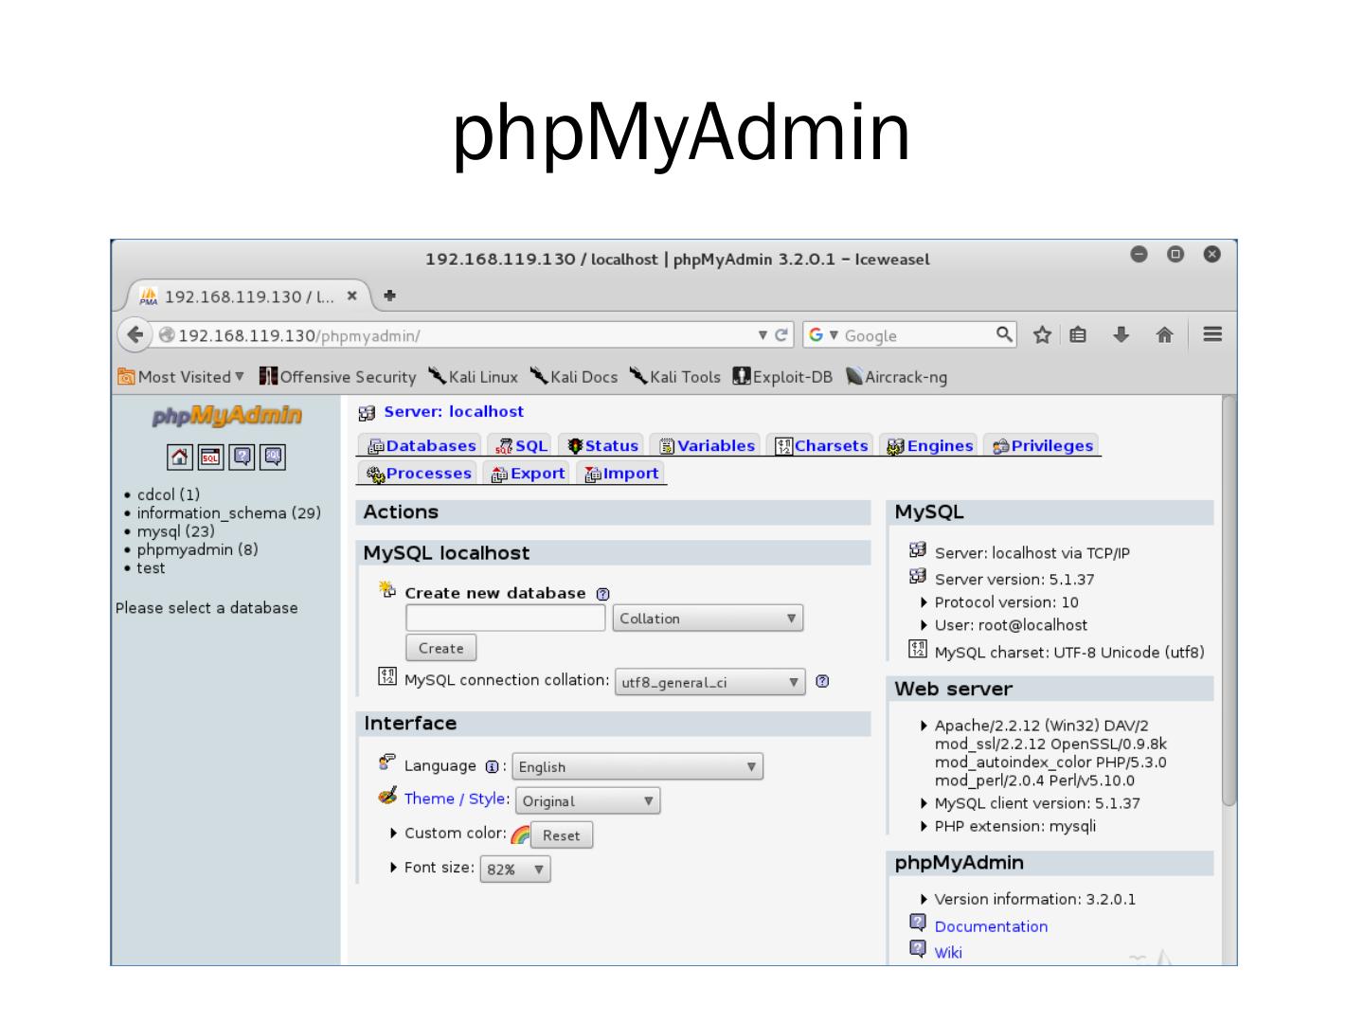The image size is (1364, 1023).
Task: Close the 192.168.119.130 browser tab
Action: (x=352, y=296)
